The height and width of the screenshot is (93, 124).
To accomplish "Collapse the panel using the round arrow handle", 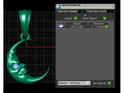I will tap(85, 15).
